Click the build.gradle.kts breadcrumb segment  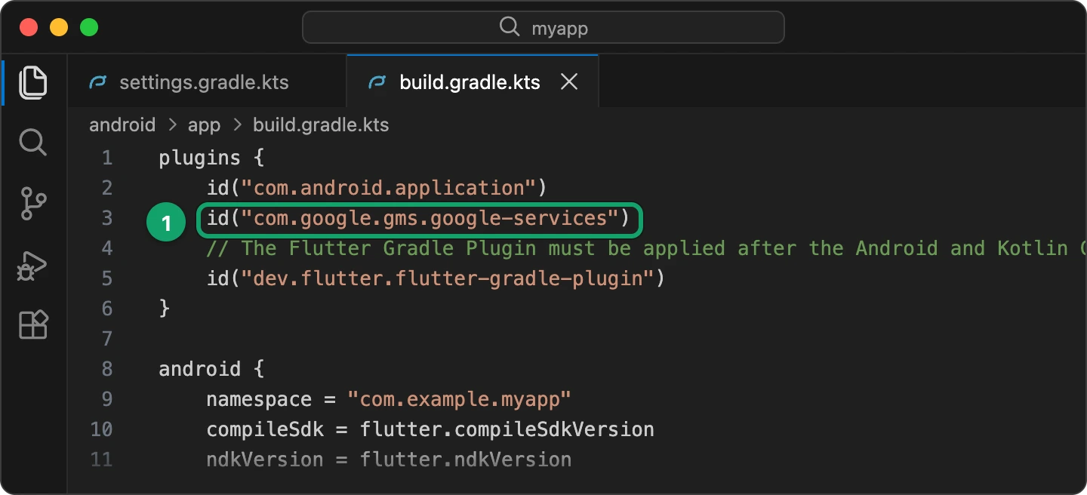click(321, 125)
